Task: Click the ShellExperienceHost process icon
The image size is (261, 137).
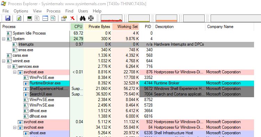Action: click(26, 89)
